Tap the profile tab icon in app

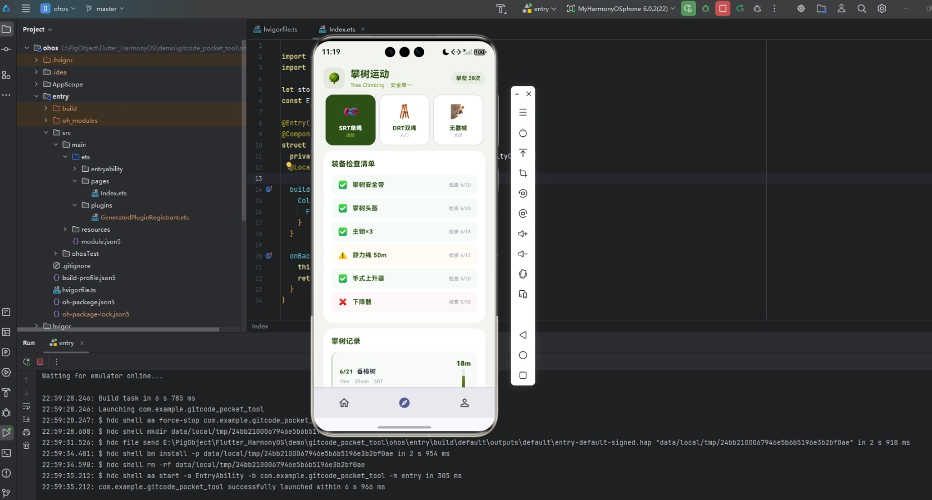pos(465,403)
